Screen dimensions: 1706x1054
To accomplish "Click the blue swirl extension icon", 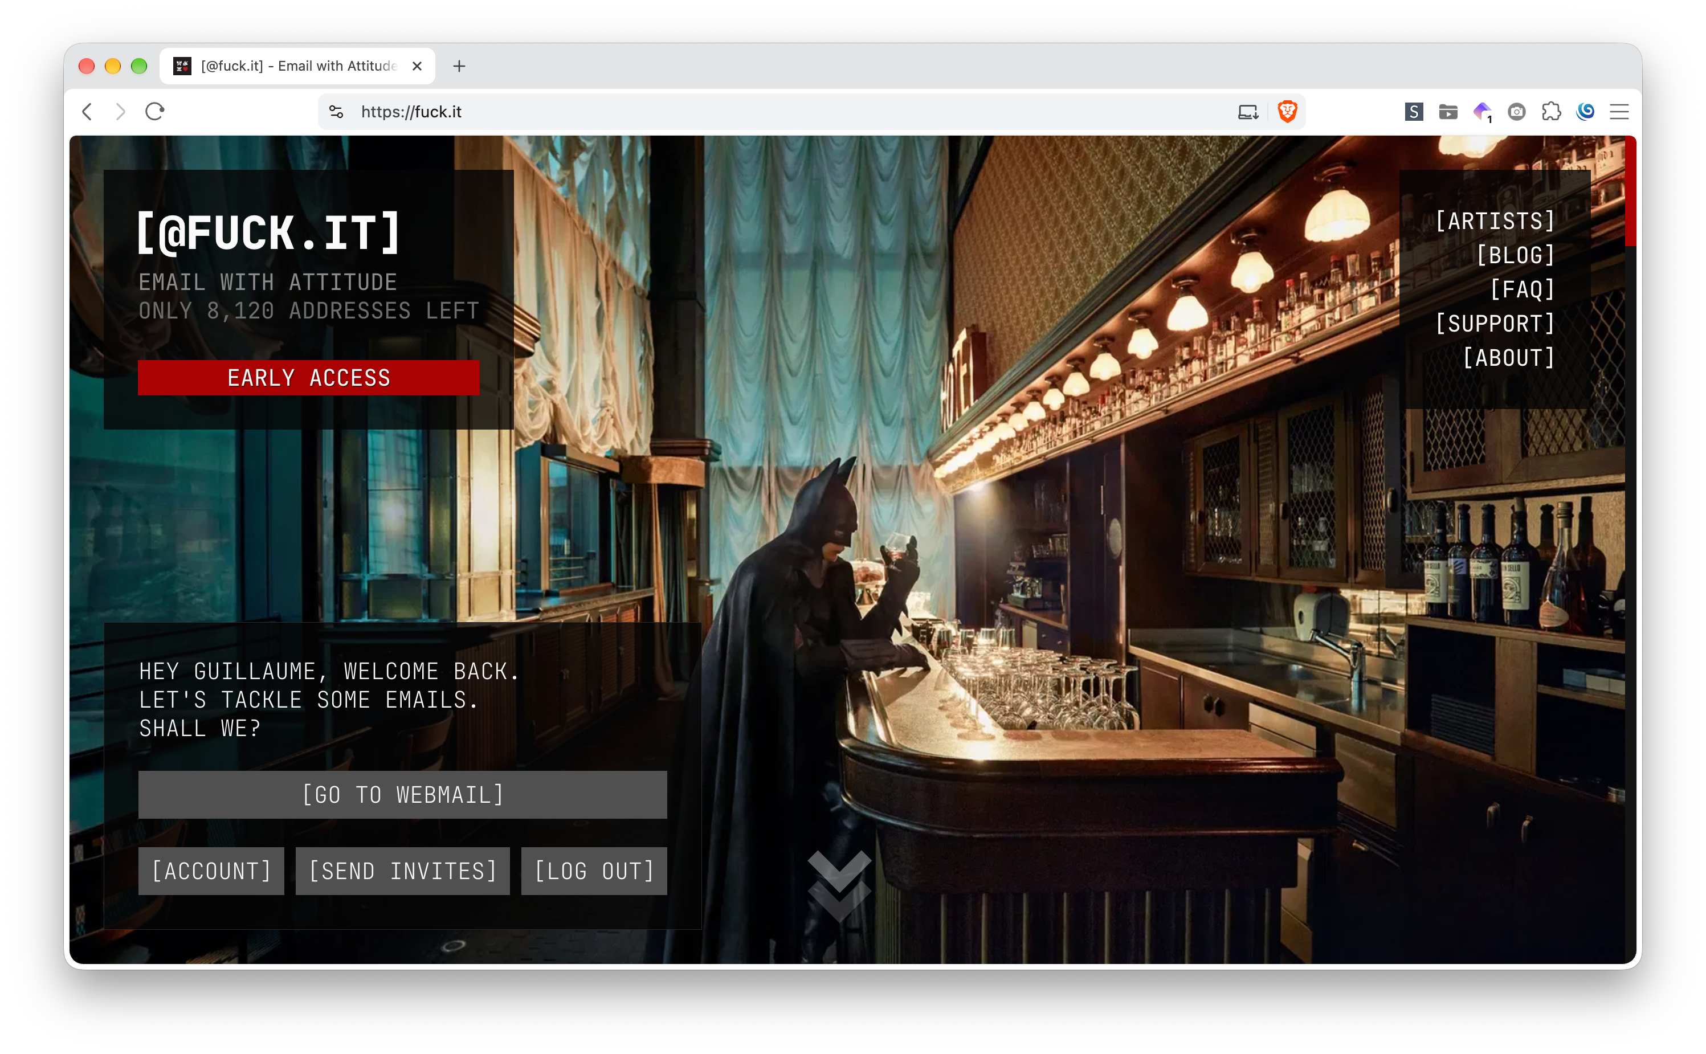I will pyautogui.click(x=1585, y=112).
